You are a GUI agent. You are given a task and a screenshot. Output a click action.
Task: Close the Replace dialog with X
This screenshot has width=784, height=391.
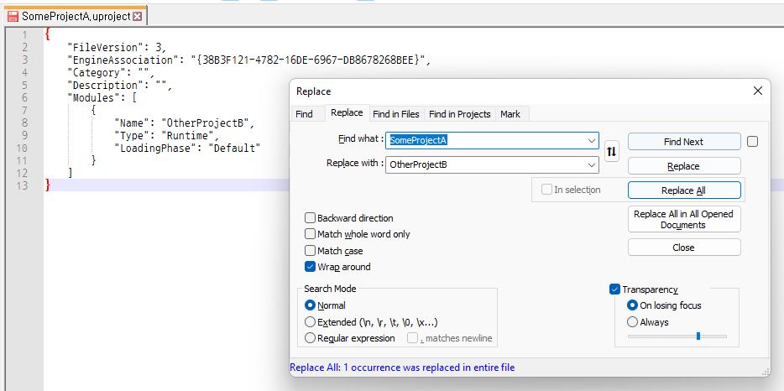click(x=757, y=91)
